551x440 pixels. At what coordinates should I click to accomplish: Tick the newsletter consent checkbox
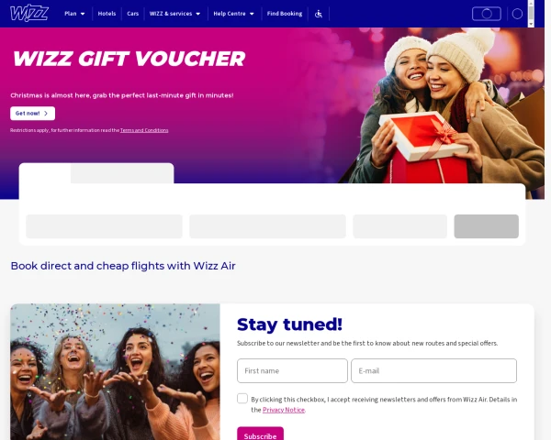tap(242, 398)
